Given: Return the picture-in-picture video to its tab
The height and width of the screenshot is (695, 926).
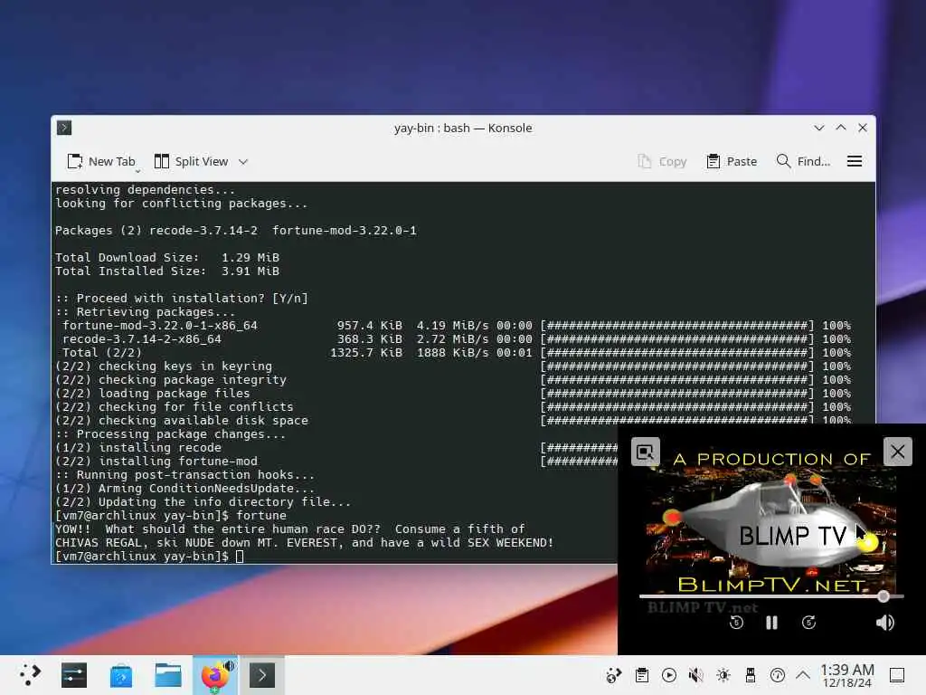Looking at the screenshot, I should [645, 452].
